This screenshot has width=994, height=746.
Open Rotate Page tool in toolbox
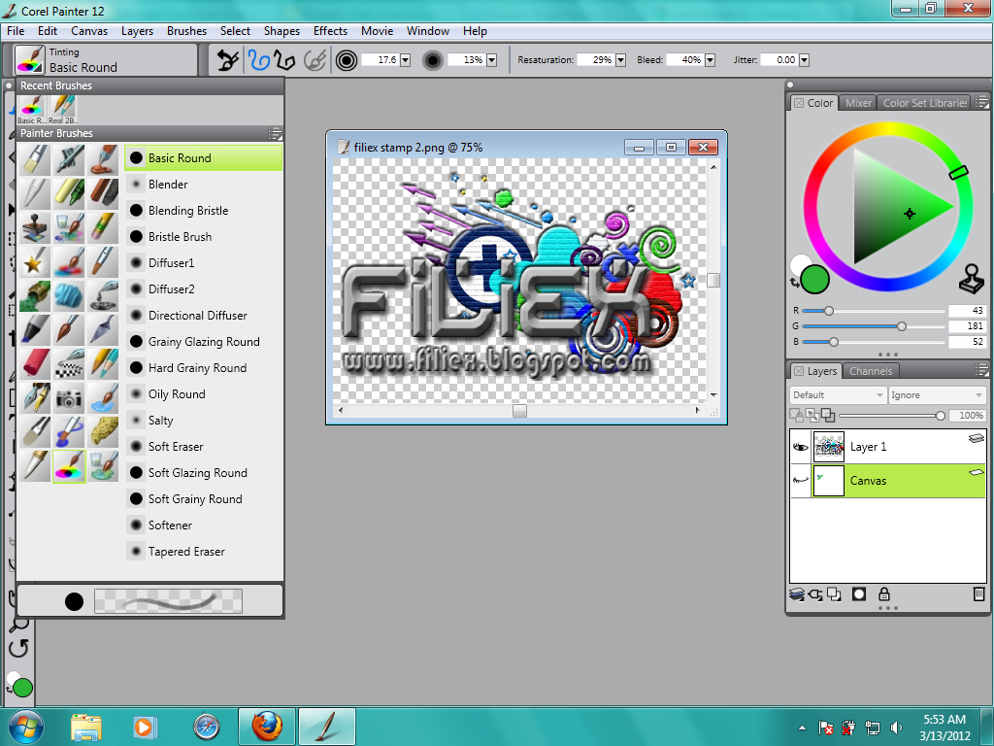(19, 648)
